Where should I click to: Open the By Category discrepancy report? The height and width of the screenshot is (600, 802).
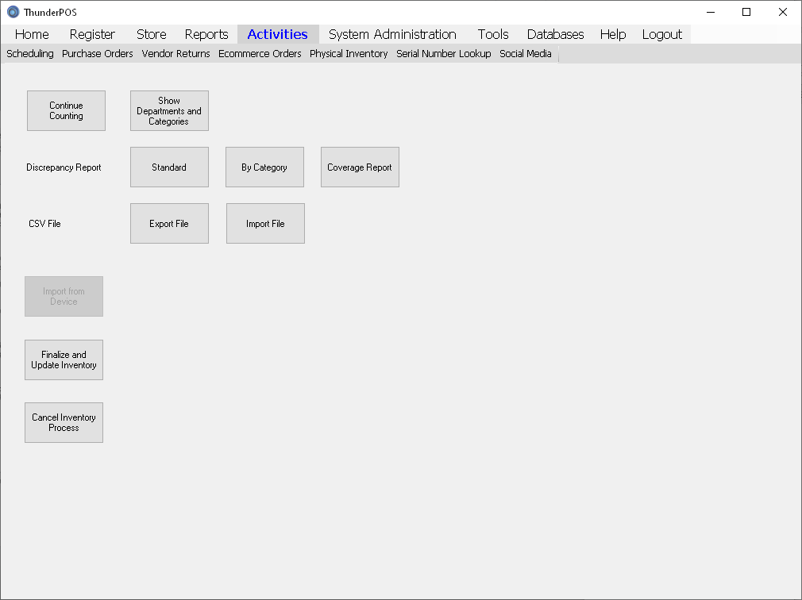[x=264, y=167]
